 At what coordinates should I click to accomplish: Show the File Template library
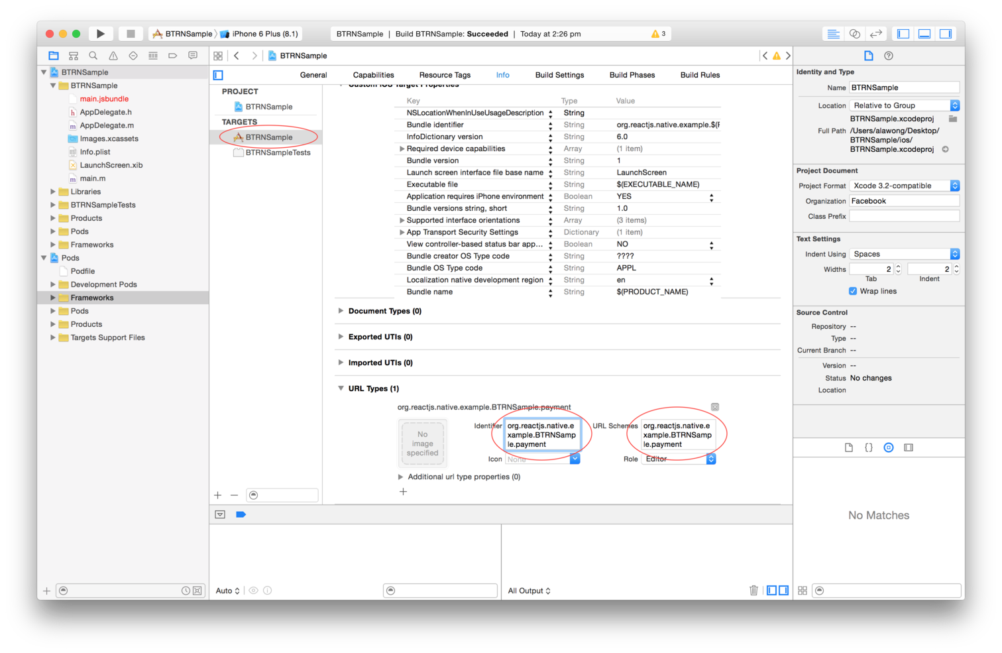click(x=849, y=447)
